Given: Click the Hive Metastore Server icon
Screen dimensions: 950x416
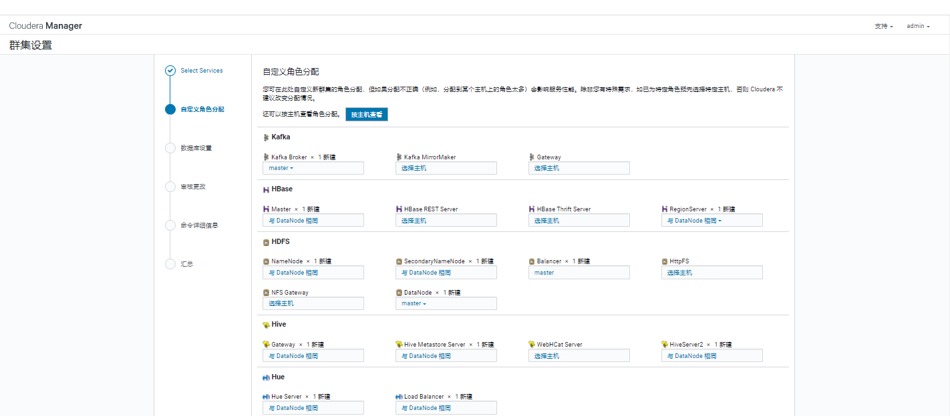Looking at the screenshot, I should [399, 345].
